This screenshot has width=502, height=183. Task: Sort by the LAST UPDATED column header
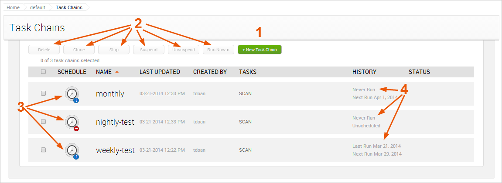(x=160, y=72)
